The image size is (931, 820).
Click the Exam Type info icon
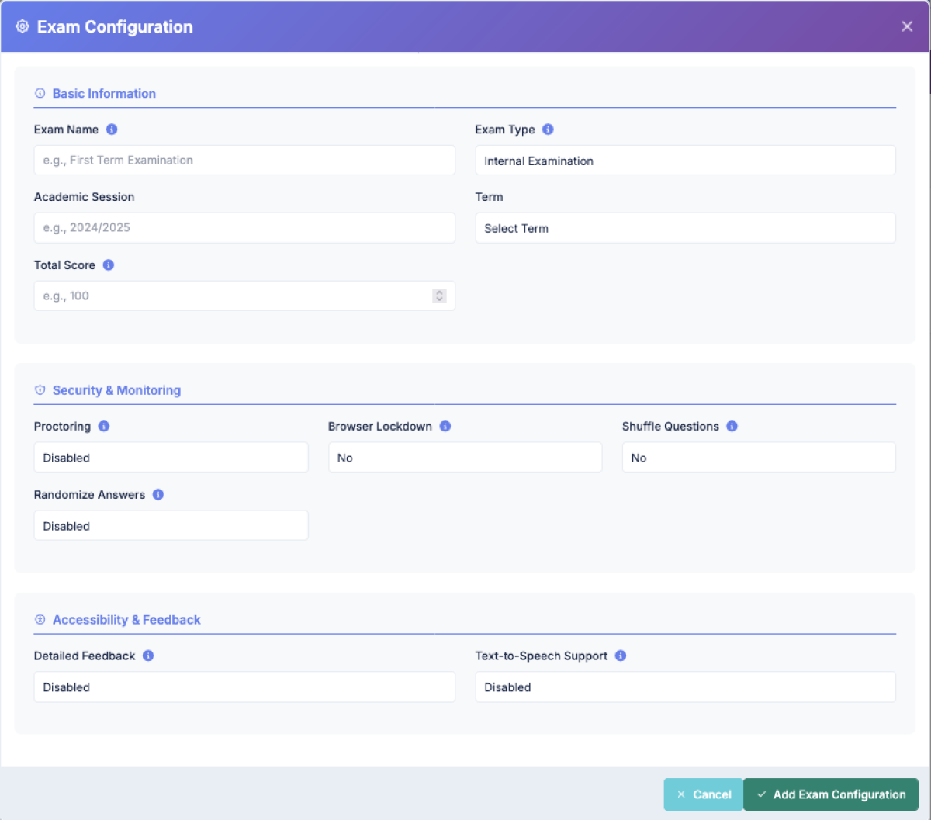pos(548,130)
